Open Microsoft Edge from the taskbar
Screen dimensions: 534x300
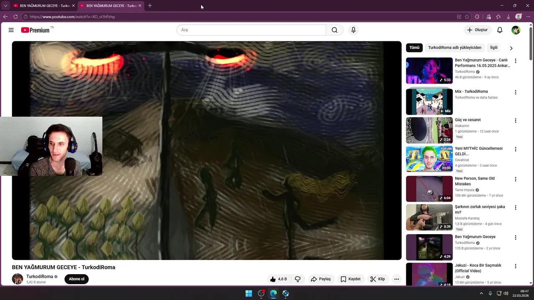(x=273, y=293)
